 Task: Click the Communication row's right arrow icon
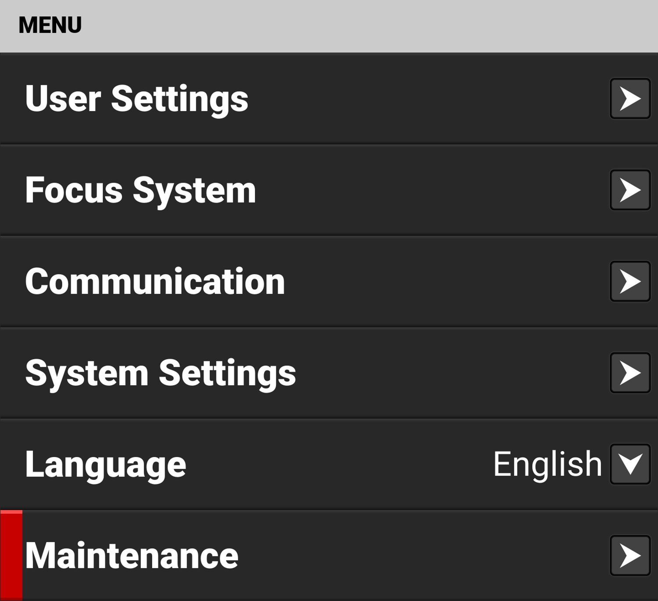630,281
